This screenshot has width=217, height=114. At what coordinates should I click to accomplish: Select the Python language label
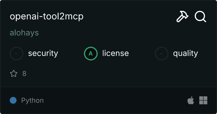[x=32, y=100]
